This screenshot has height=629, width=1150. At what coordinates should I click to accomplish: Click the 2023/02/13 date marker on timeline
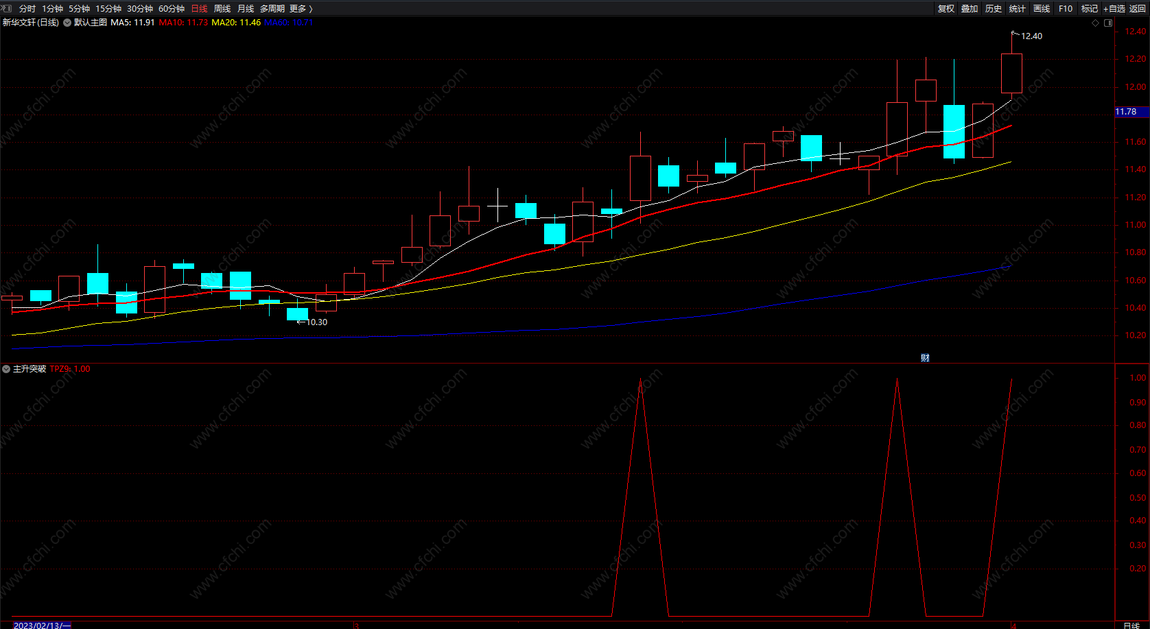pos(42,625)
